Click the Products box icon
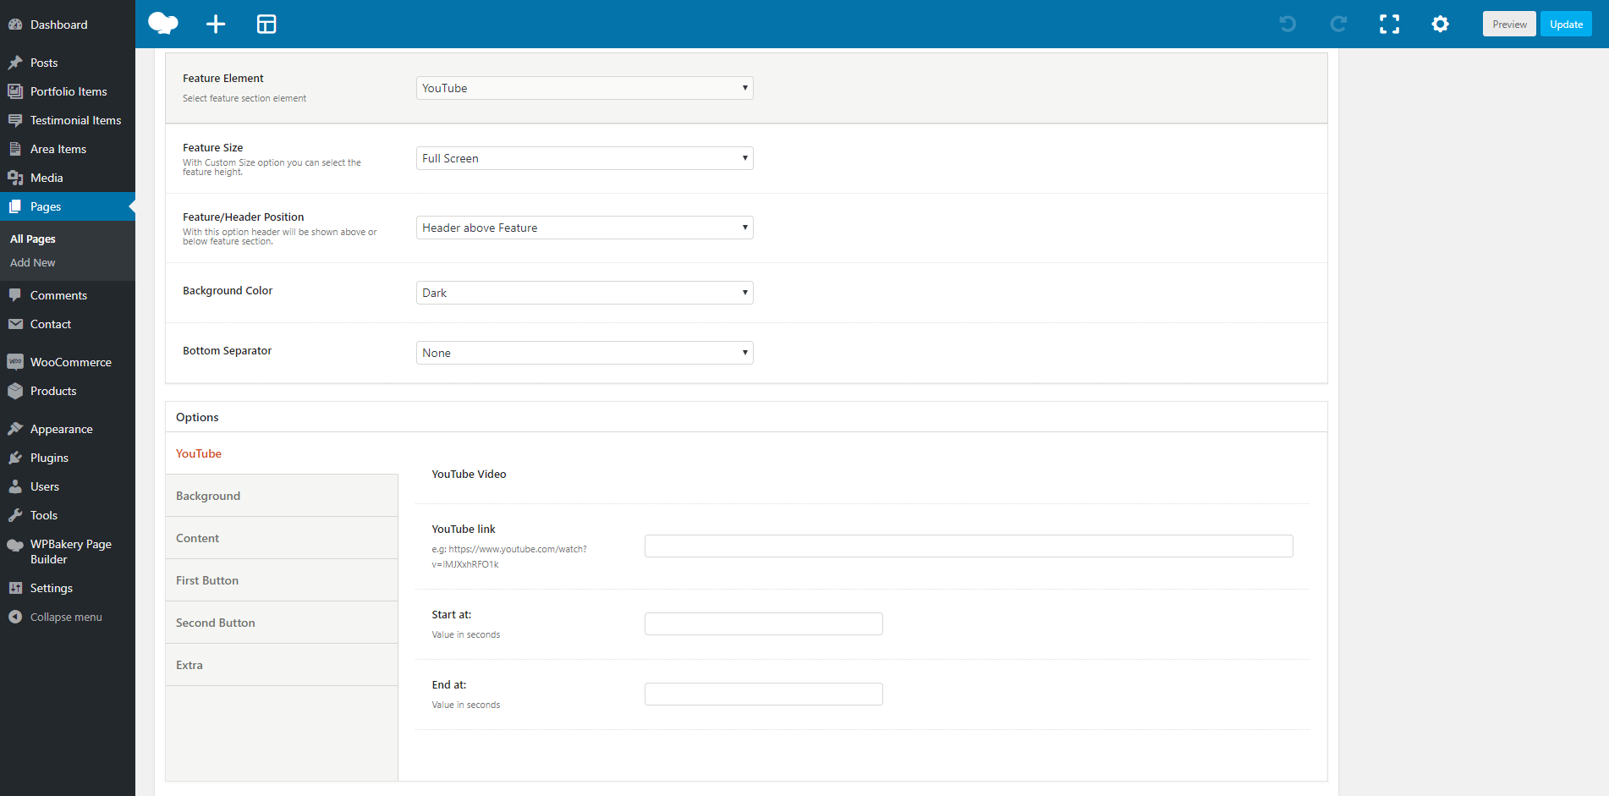 (15, 391)
